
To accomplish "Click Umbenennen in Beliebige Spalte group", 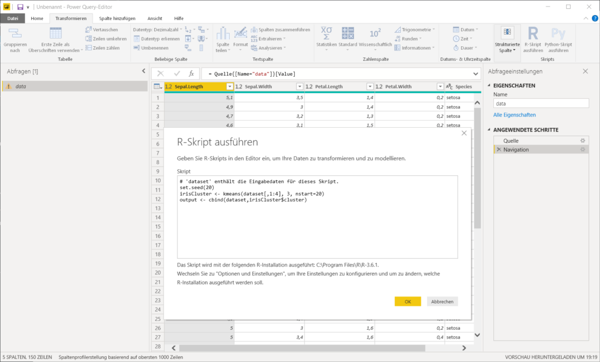I will (151, 48).
